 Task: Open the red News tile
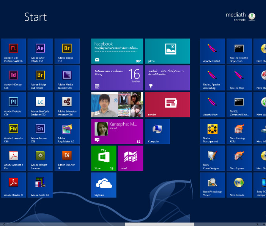pyautogui.click(x=167, y=105)
